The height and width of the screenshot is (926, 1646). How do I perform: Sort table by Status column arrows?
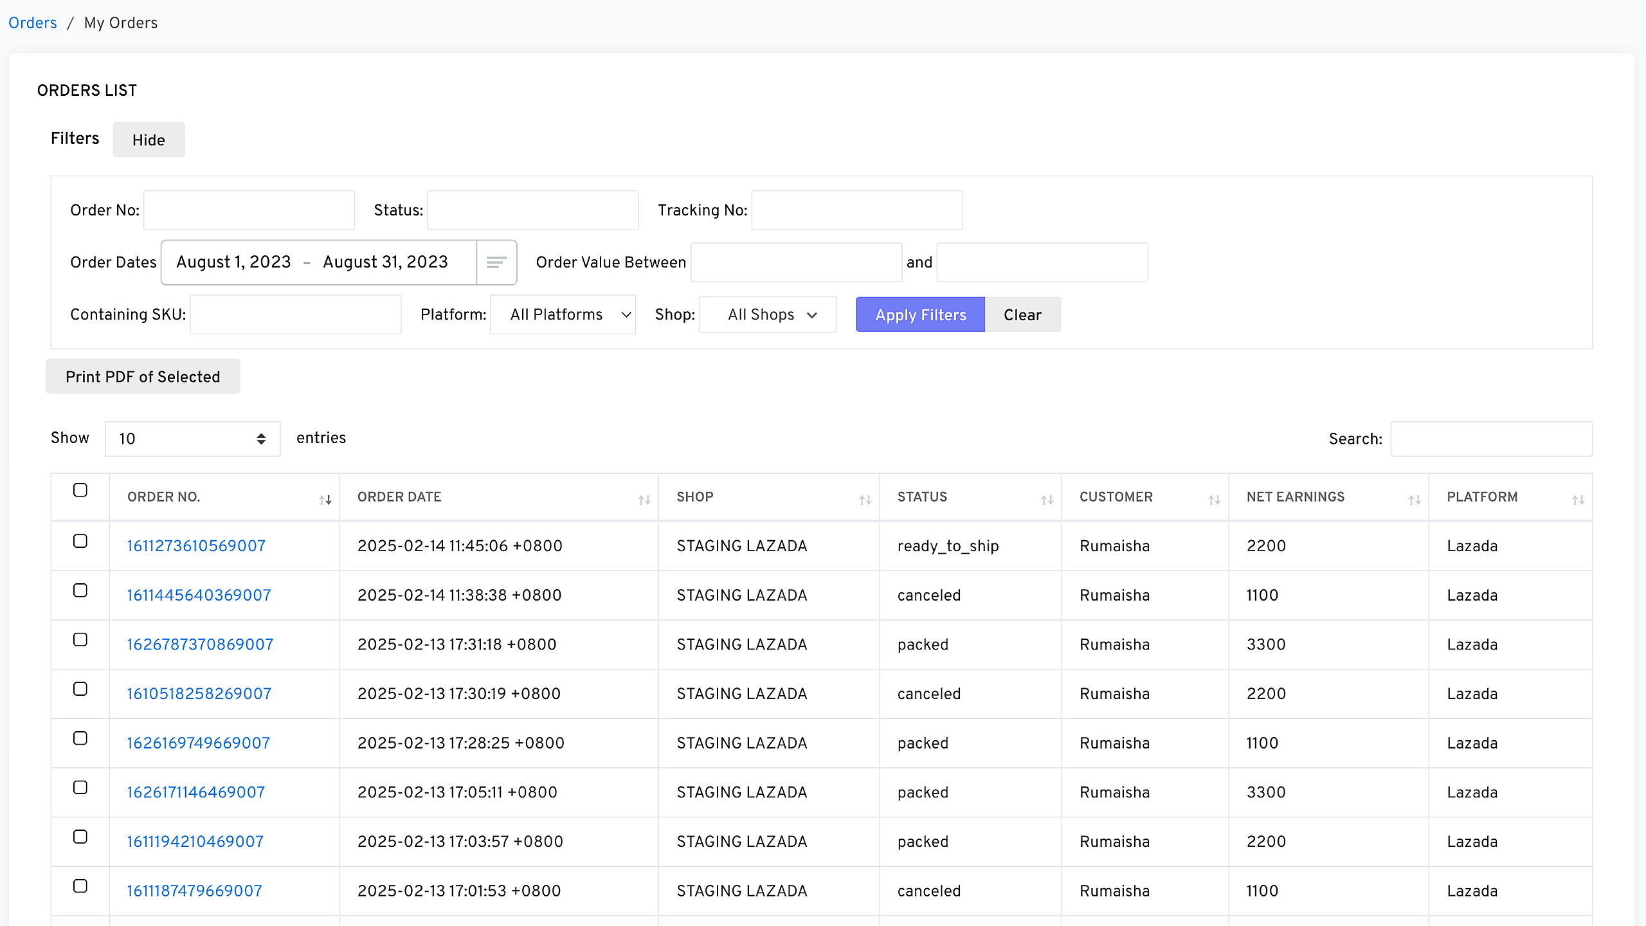point(1047,500)
